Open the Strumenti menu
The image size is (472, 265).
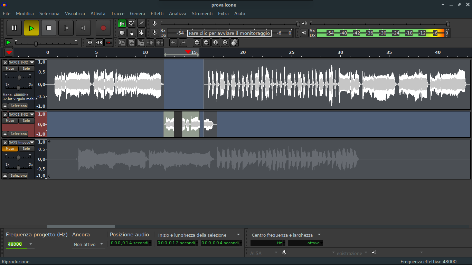click(x=202, y=13)
